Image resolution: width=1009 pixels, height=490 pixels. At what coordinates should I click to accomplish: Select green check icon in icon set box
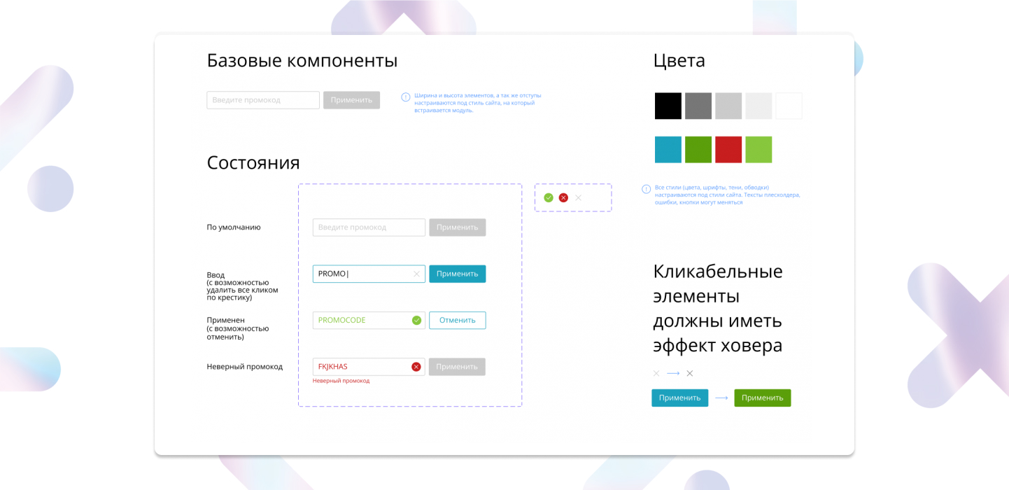549,197
